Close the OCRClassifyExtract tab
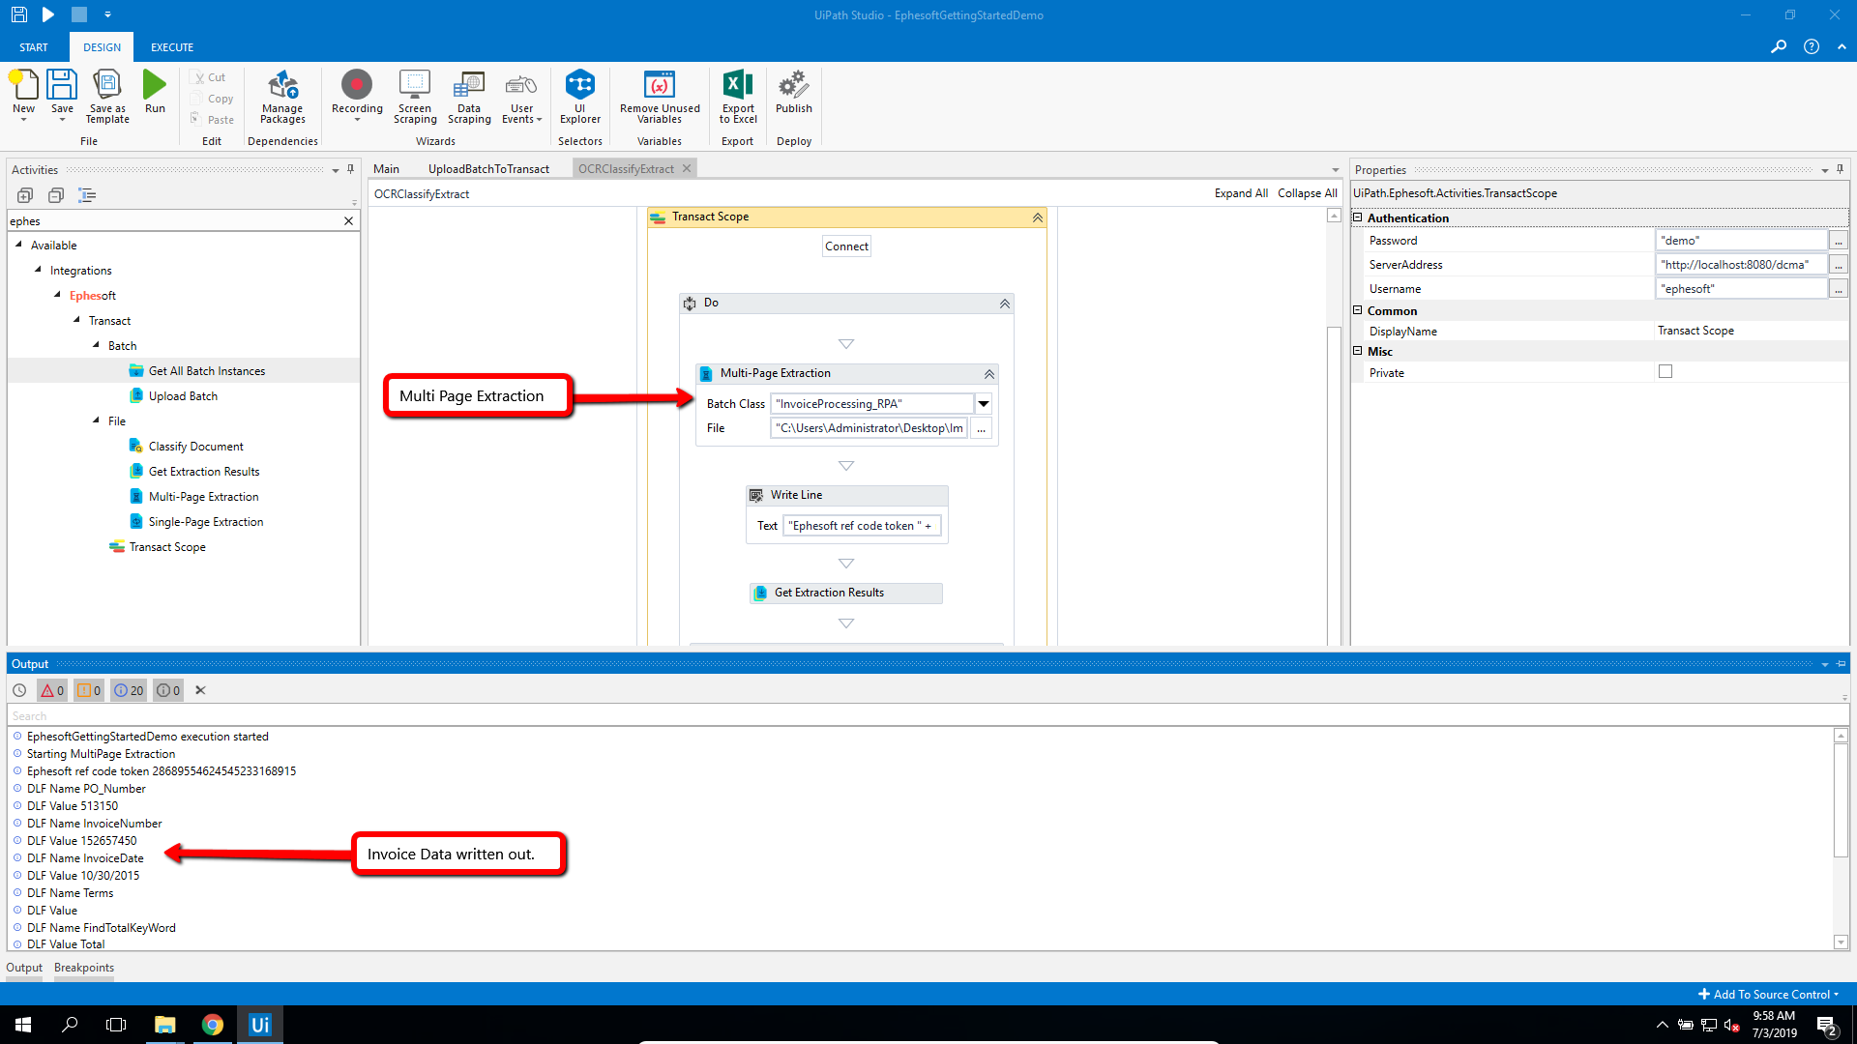Viewport: 1857px width, 1044px height. (x=687, y=168)
